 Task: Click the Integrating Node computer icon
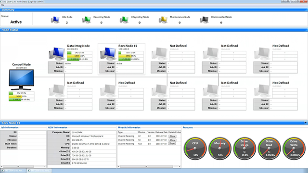tap(124, 20)
